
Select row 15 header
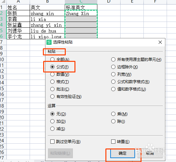tap(3, 89)
